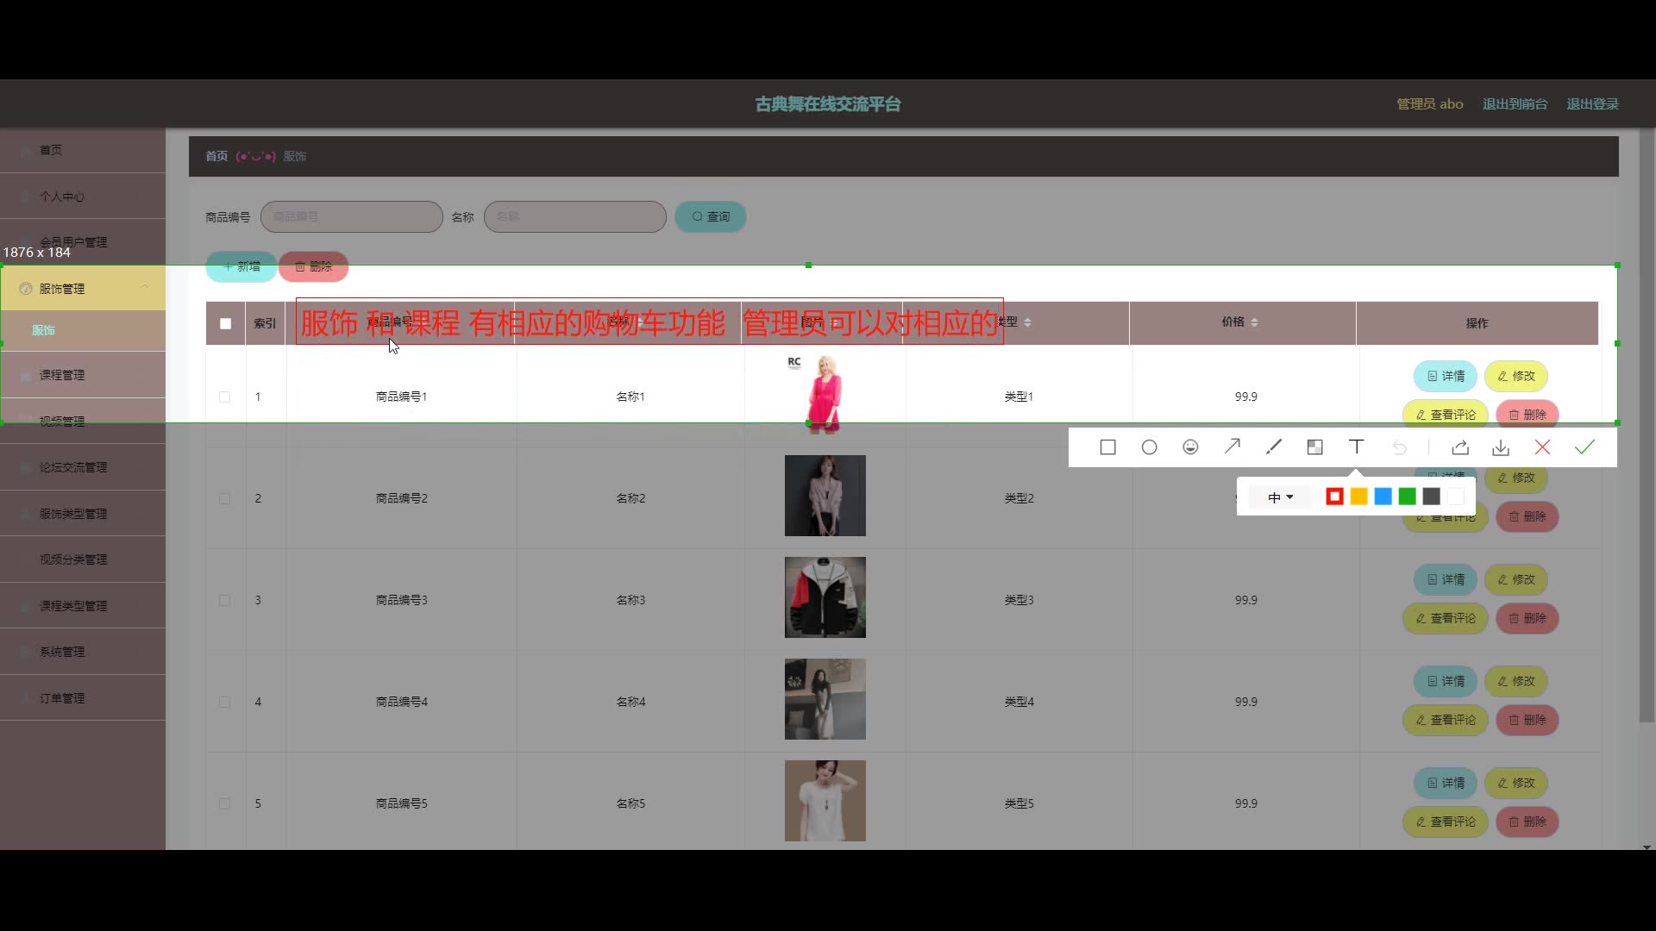Click the 查询 search button

pos(711,216)
